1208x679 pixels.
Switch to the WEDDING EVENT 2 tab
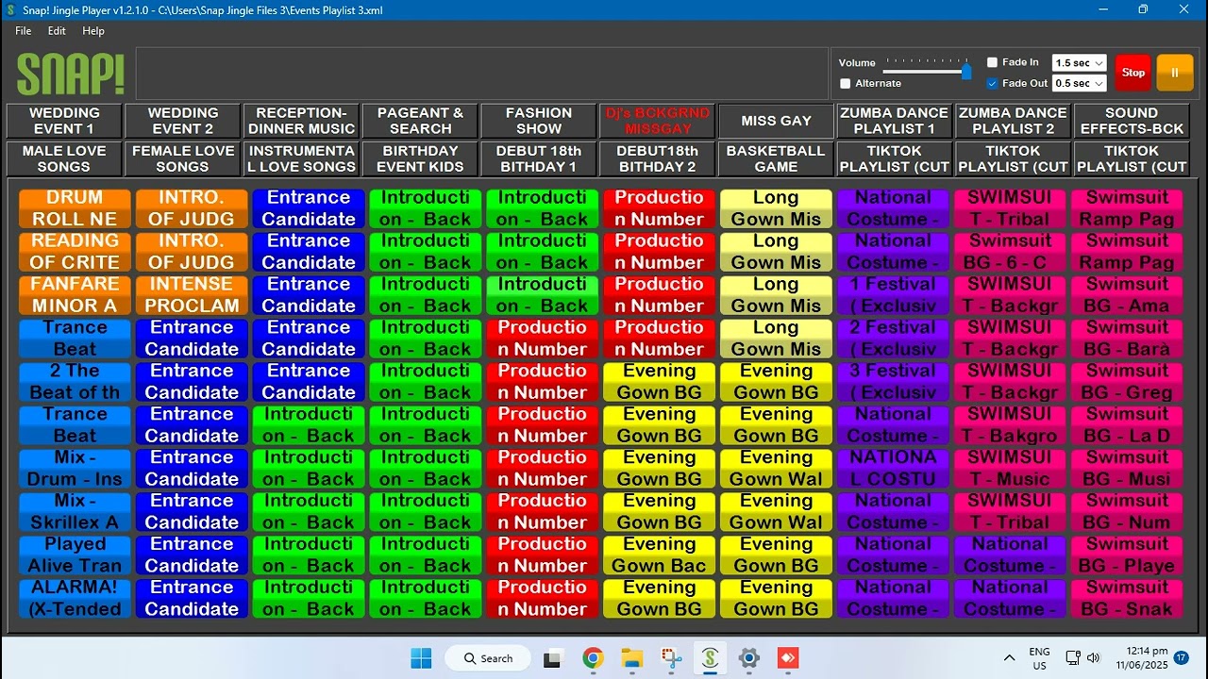click(x=183, y=121)
